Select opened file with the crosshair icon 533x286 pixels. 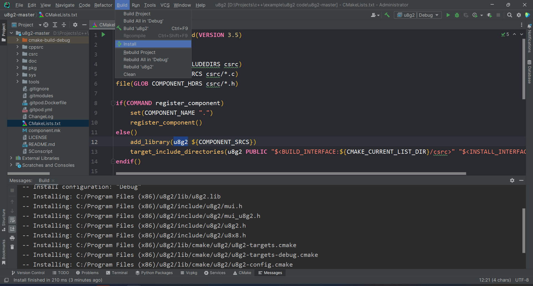(46, 25)
